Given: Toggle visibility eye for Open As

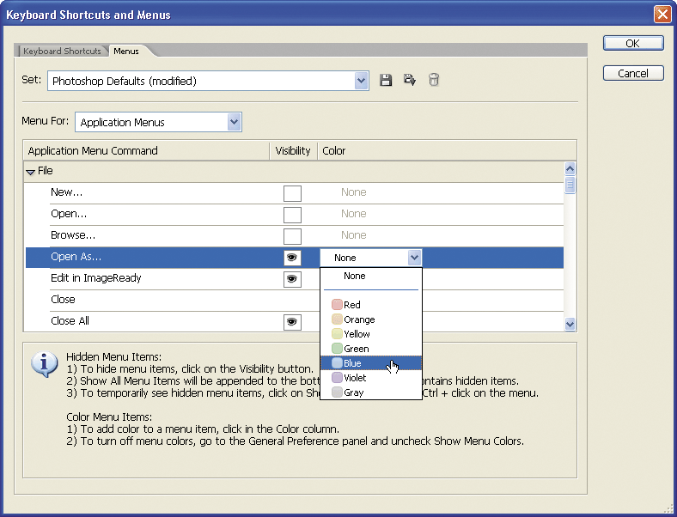Looking at the screenshot, I should [x=292, y=257].
